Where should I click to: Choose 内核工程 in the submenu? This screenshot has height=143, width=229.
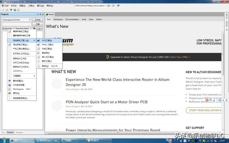coord(49,49)
